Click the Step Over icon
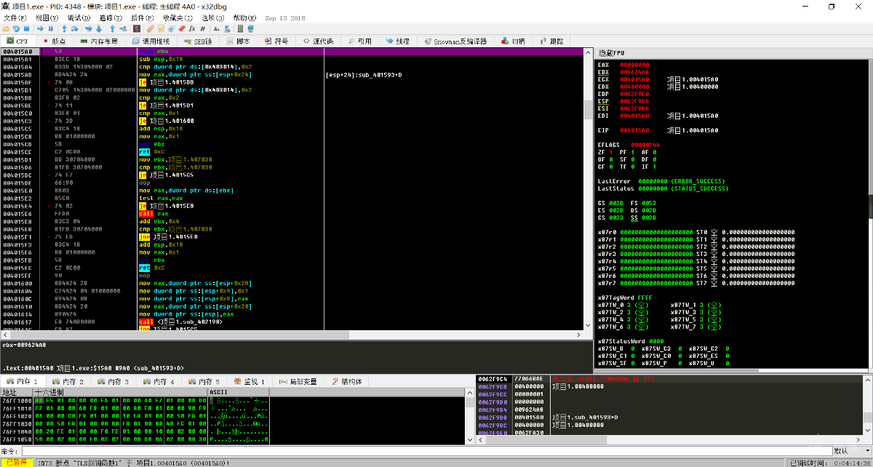873x467 pixels. 75,28
